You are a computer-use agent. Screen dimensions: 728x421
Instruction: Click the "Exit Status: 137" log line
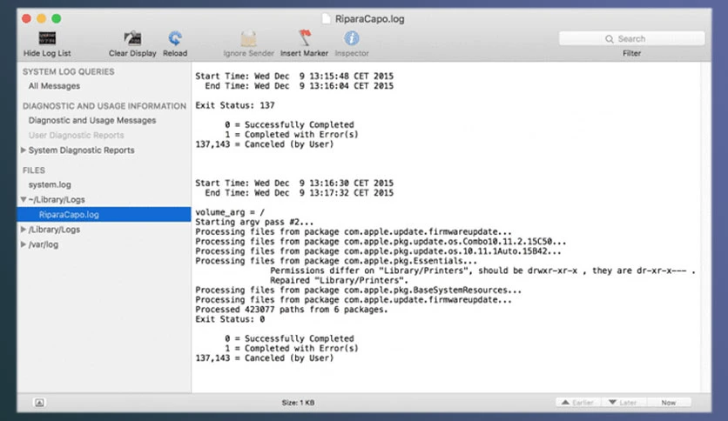tap(235, 105)
